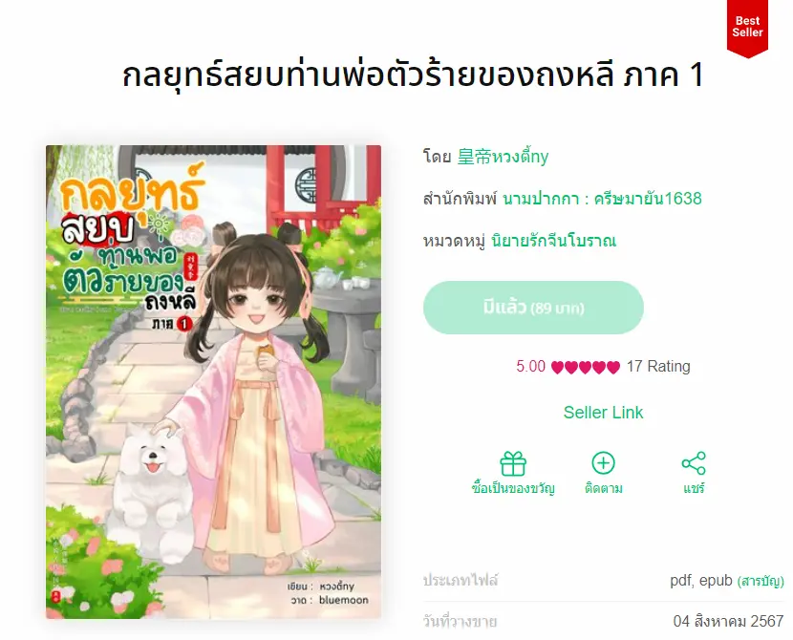Image resolution: width=793 pixels, height=640 pixels.
Task: Click the pdf, epub file type text
Action: pos(701,581)
